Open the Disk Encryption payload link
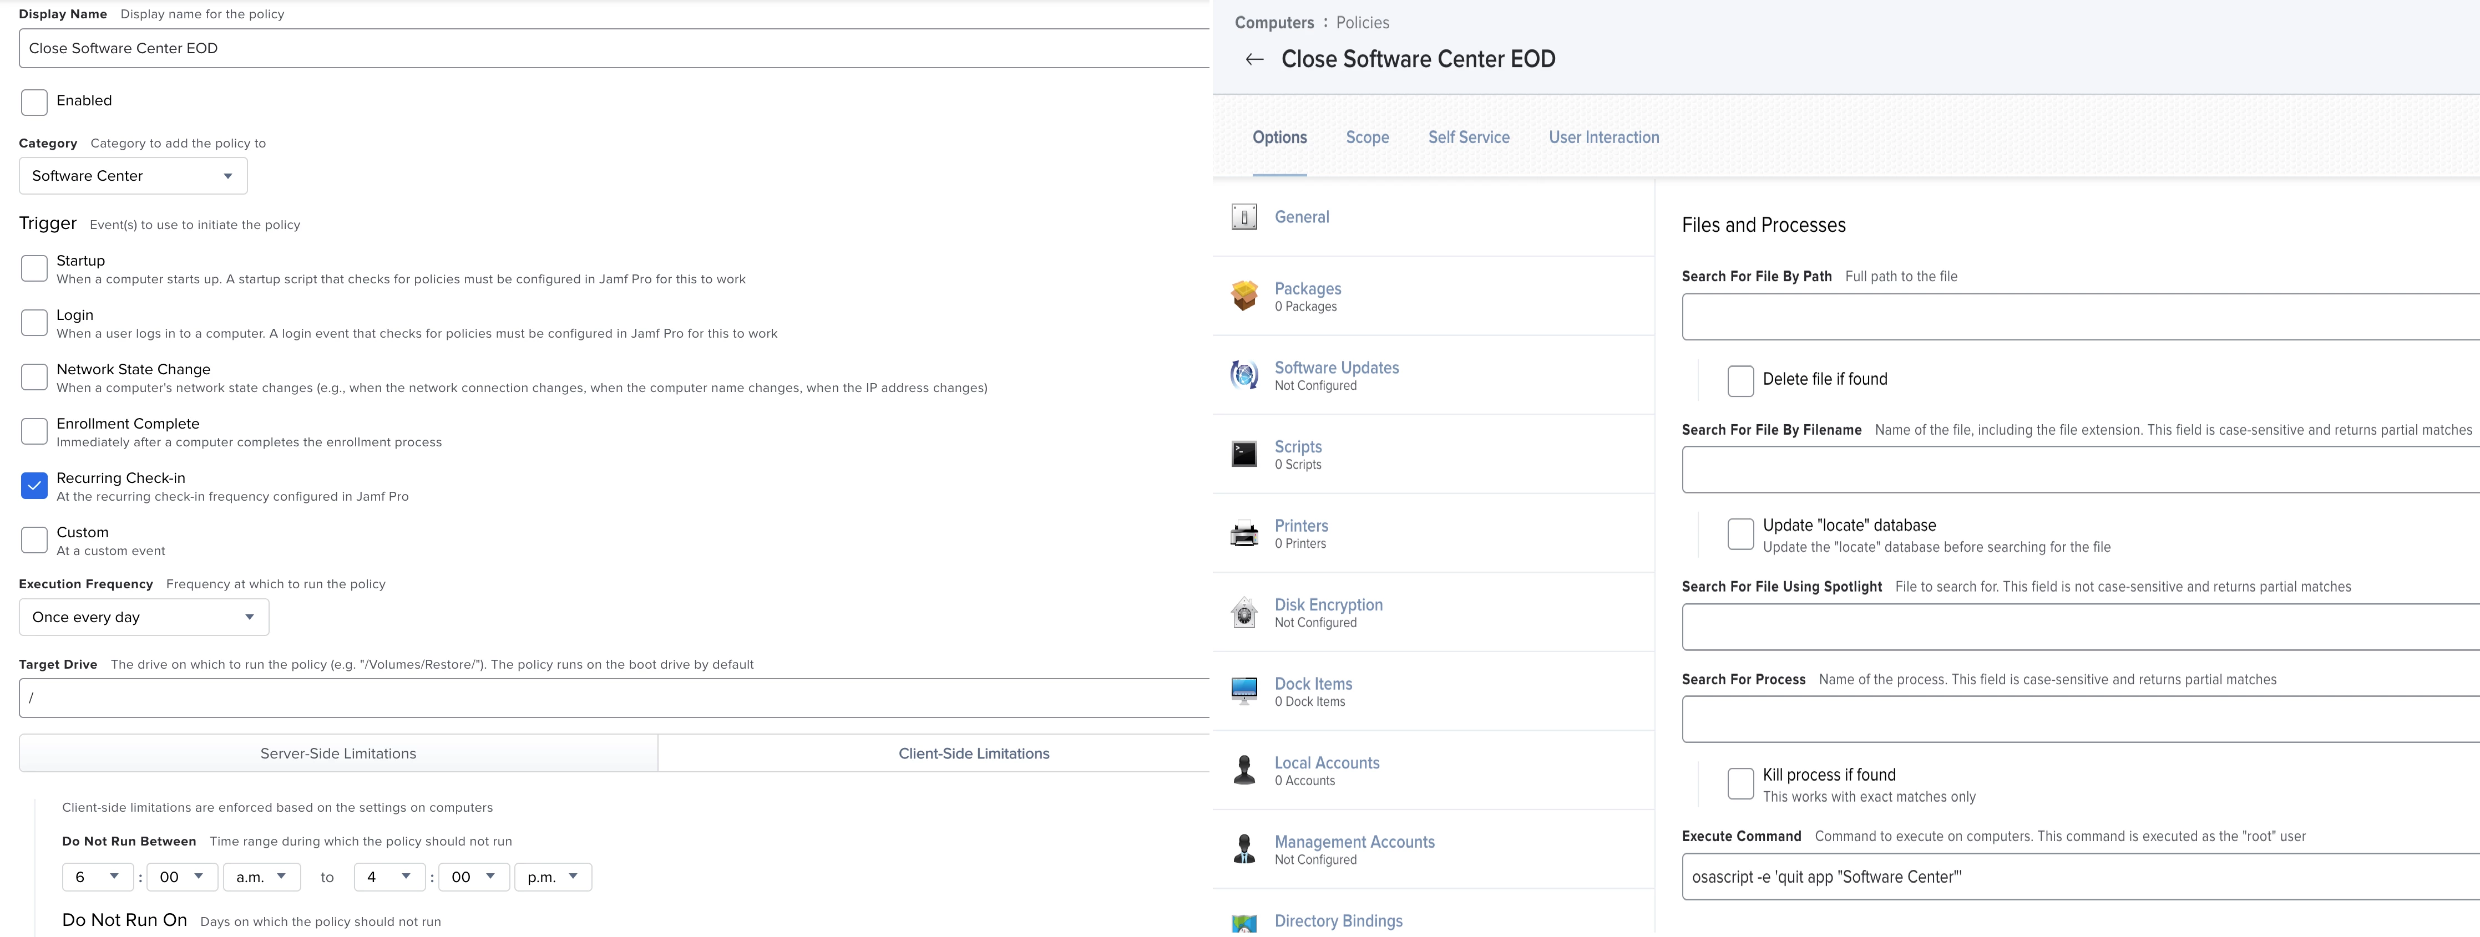The image size is (2480, 937). 1329,604
